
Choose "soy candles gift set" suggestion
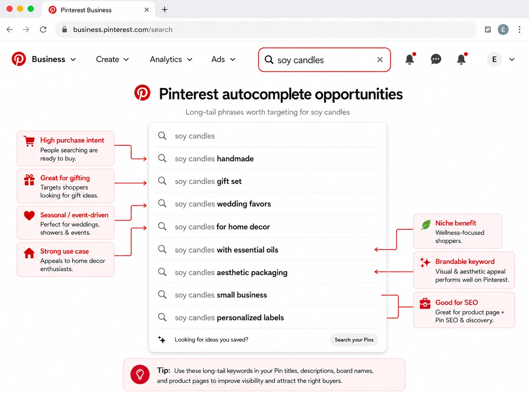pos(267,181)
